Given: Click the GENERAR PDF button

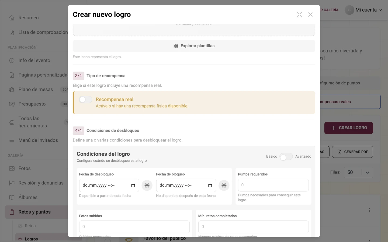Looking at the screenshot, I should [x=352, y=152].
